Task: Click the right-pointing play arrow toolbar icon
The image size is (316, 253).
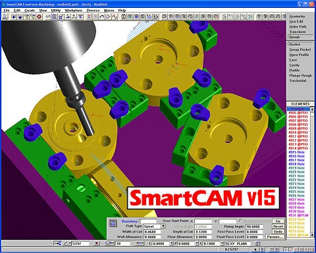Action: [x=108, y=16]
